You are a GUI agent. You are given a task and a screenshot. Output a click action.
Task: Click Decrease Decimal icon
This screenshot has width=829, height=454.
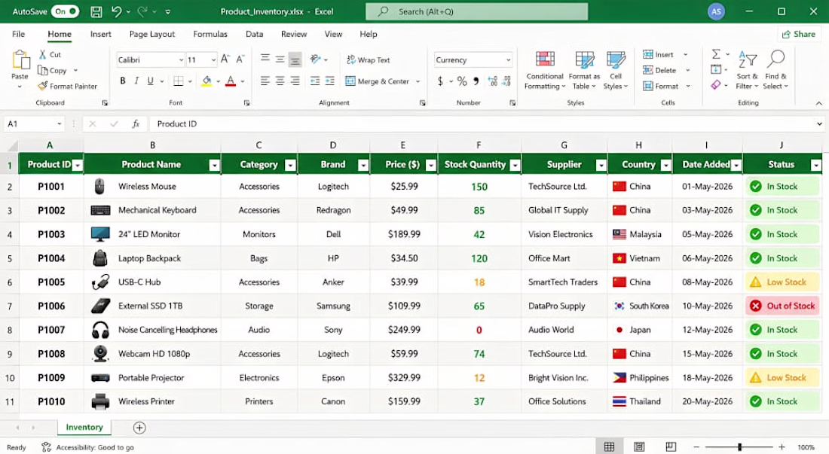506,81
